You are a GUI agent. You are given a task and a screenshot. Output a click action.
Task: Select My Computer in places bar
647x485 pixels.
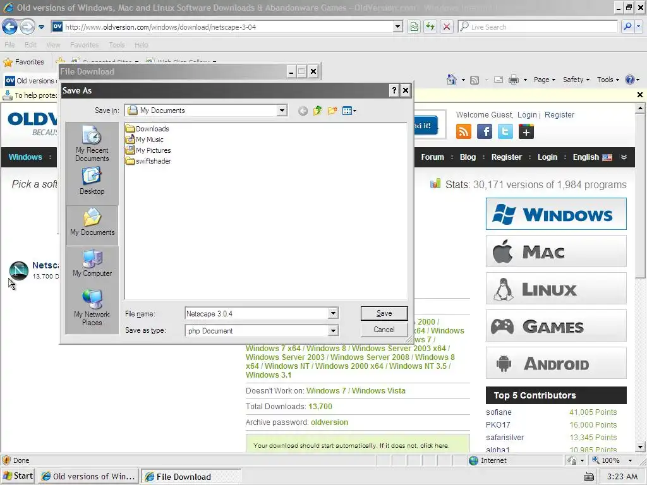click(92, 263)
